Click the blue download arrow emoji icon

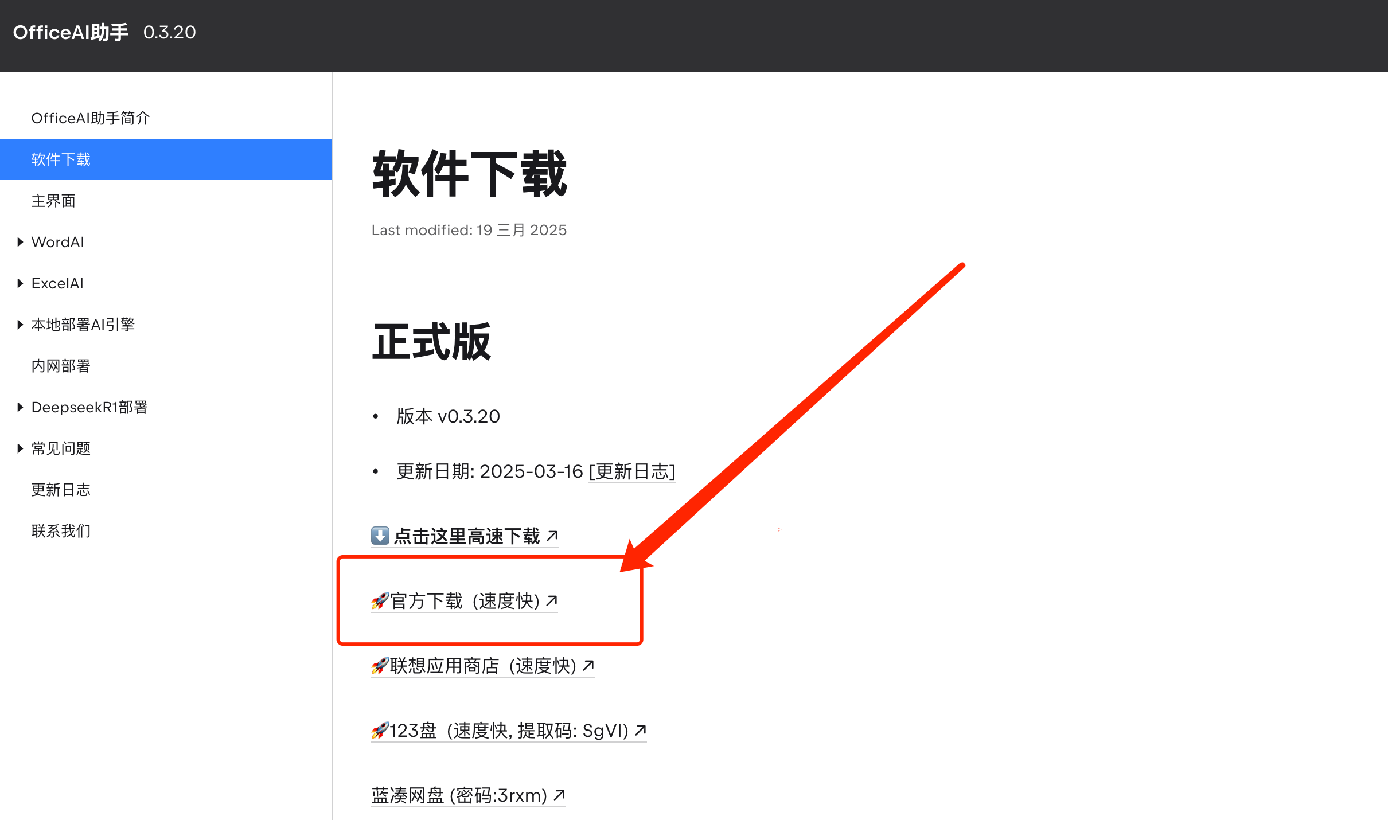point(380,536)
